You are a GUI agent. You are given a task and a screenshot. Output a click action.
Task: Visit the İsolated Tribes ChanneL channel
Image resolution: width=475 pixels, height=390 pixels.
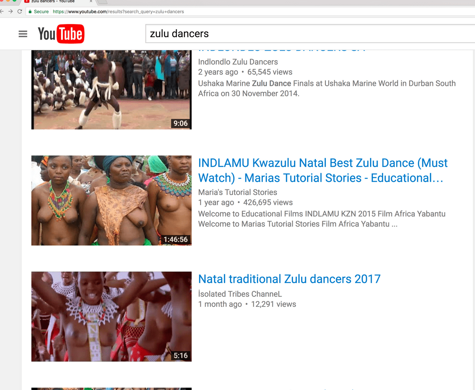(x=240, y=294)
